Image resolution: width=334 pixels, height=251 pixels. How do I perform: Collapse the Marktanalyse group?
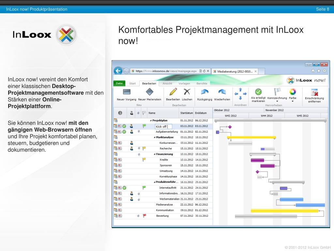(x=155, y=138)
